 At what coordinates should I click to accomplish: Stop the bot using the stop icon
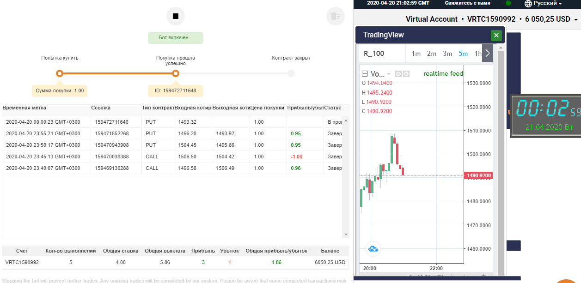click(175, 16)
